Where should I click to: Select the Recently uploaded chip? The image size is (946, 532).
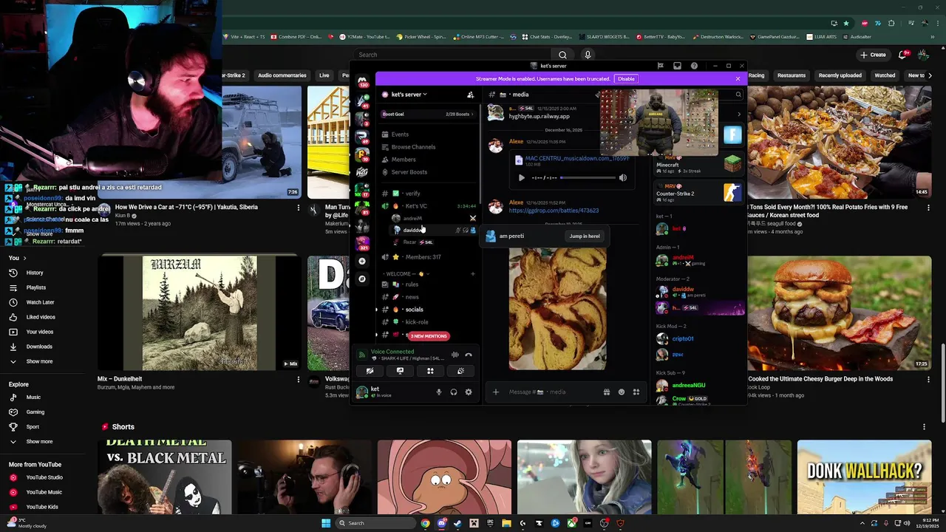click(x=840, y=75)
